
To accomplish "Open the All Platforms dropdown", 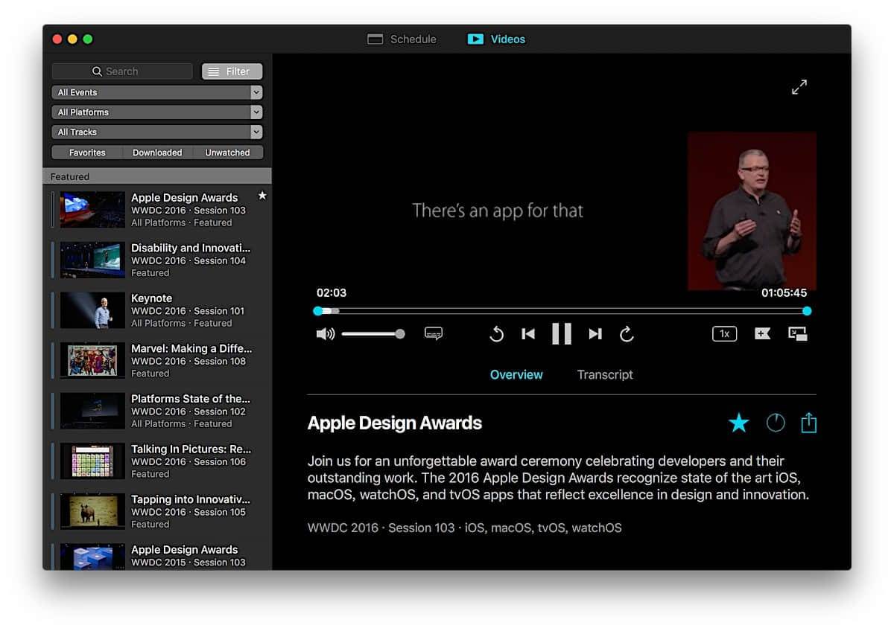I will click(157, 112).
